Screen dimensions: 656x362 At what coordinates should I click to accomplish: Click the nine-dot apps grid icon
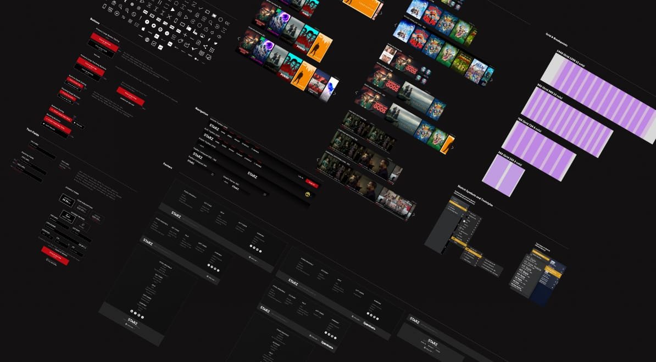212,50
